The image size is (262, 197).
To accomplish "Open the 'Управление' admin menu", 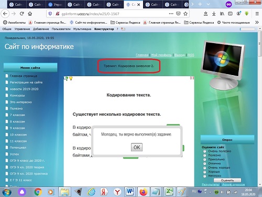I will (x=22, y=29).
